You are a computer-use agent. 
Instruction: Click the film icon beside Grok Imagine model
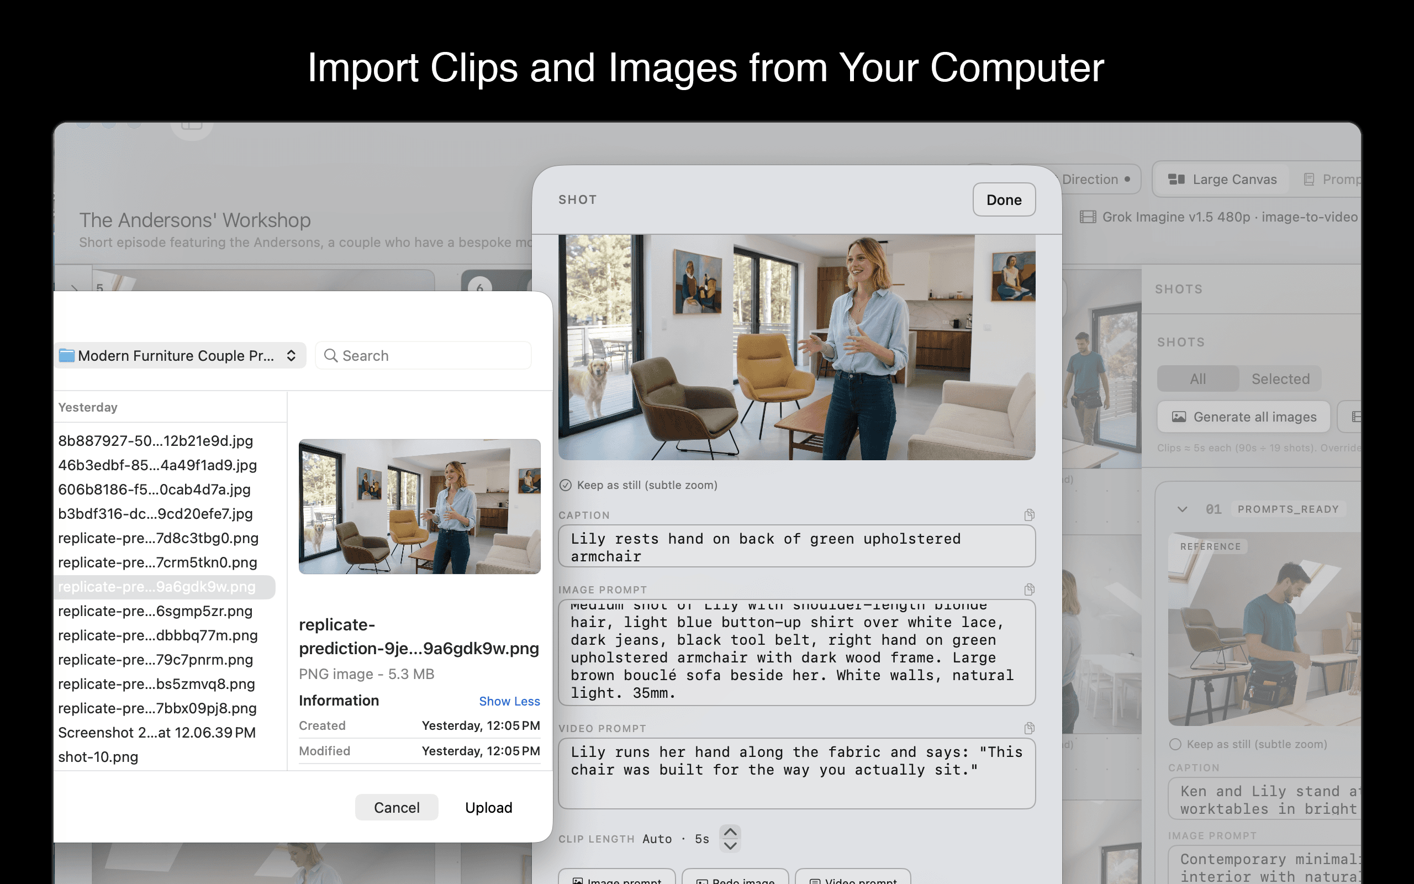[1088, 217]
